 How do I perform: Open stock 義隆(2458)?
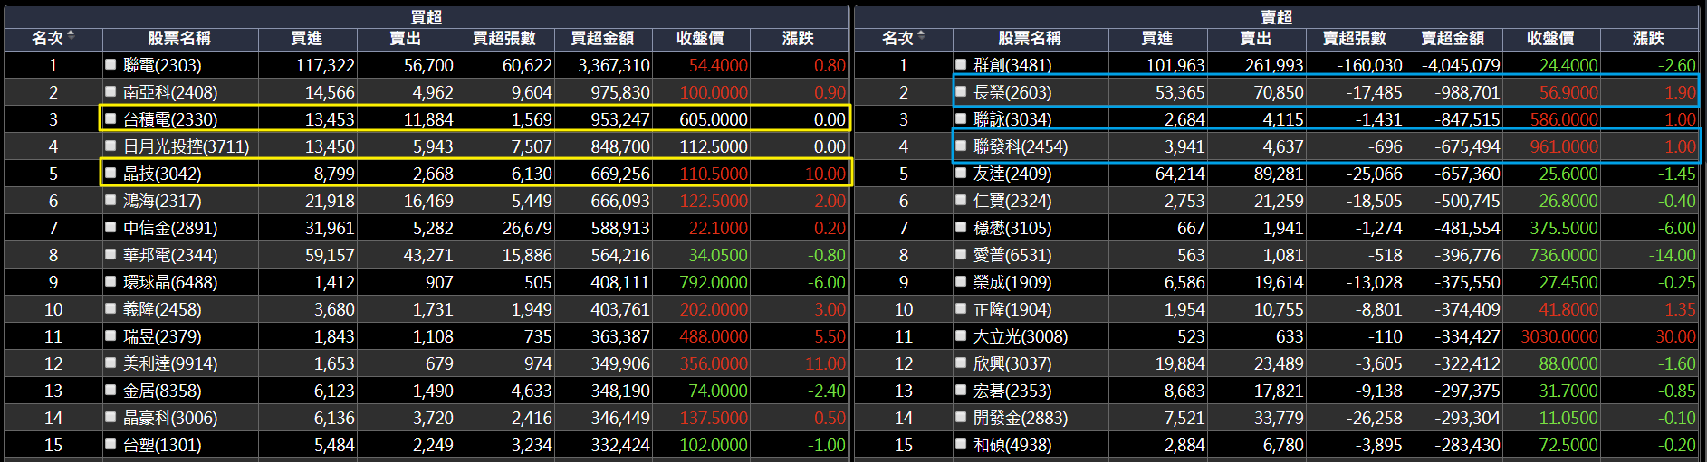(163, 309)
